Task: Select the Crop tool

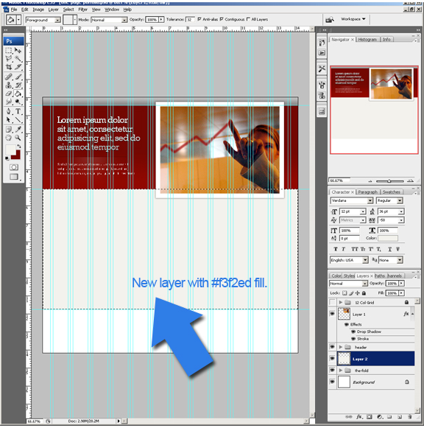Action: pyautogui.click(x=9, y=67)
